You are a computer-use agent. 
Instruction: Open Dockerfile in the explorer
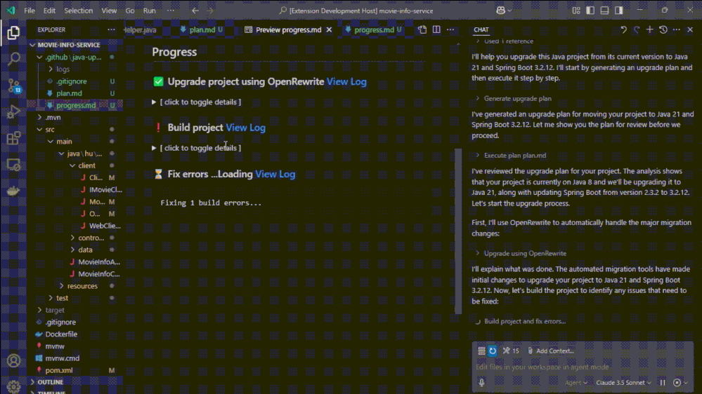[x=61, y=334]
